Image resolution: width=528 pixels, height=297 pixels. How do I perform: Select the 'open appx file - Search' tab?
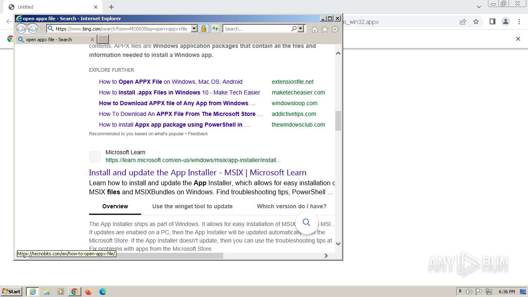click(x=56, y=40)
